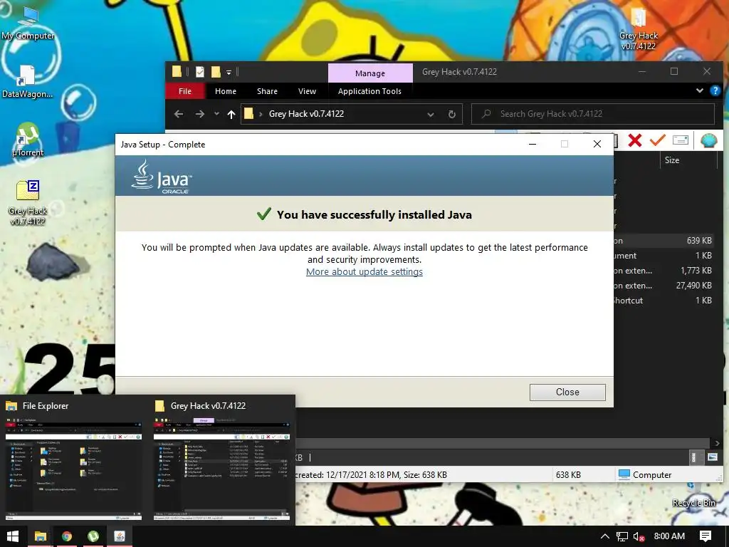Click the Properties quick access icon
This screenshot has height=547, width=729.
tap(200, 72)
